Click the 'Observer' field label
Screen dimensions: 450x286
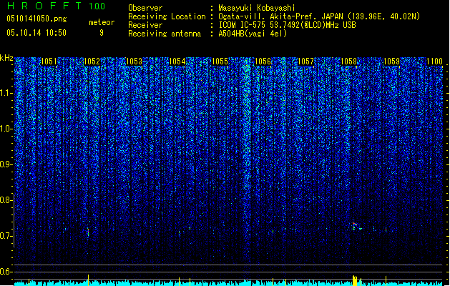(145, 8)
